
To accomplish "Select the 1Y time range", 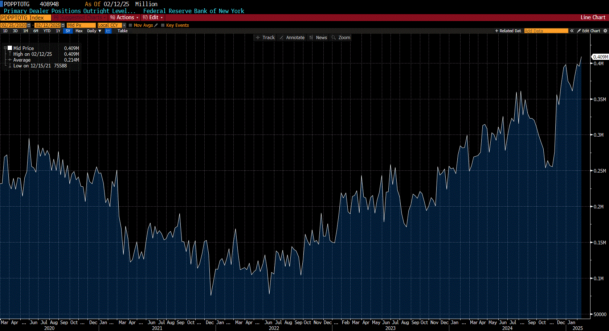I will [x=58, y=31].
